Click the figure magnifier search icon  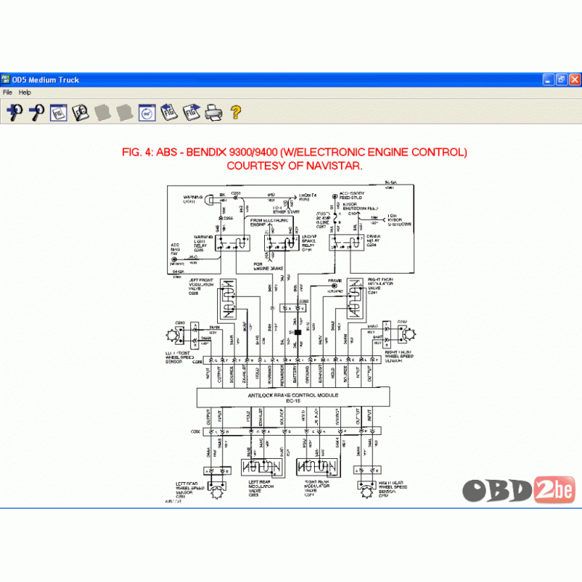[81, 113]
